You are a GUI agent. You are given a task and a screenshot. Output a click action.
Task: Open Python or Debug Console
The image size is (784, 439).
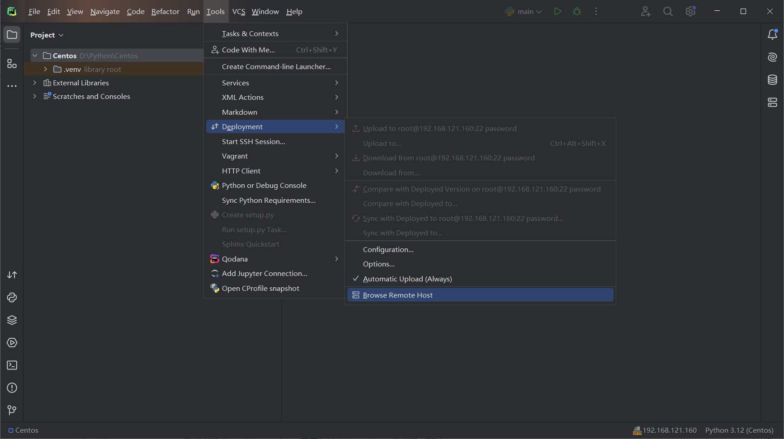pyautogui.click(x=275, y=186)
